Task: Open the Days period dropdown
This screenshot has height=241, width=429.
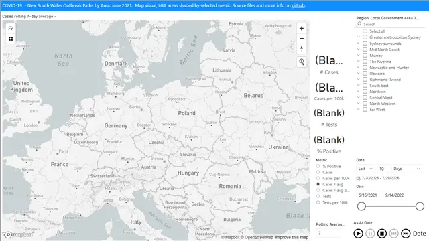Action: tap(407, 169)
